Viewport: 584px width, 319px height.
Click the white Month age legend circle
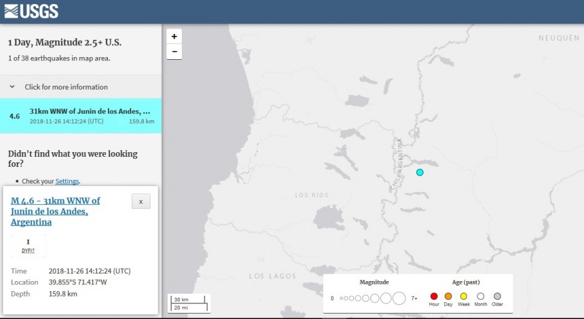480,296
